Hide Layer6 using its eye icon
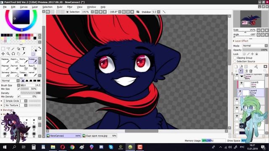Viewport: 269px width, 151px height. [x=241, y=83]
